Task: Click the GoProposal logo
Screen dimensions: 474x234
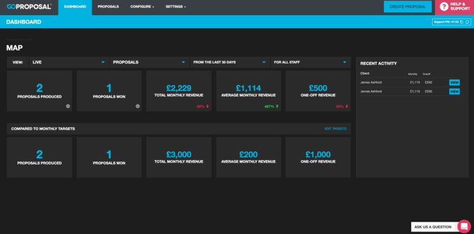Action: 29,7
